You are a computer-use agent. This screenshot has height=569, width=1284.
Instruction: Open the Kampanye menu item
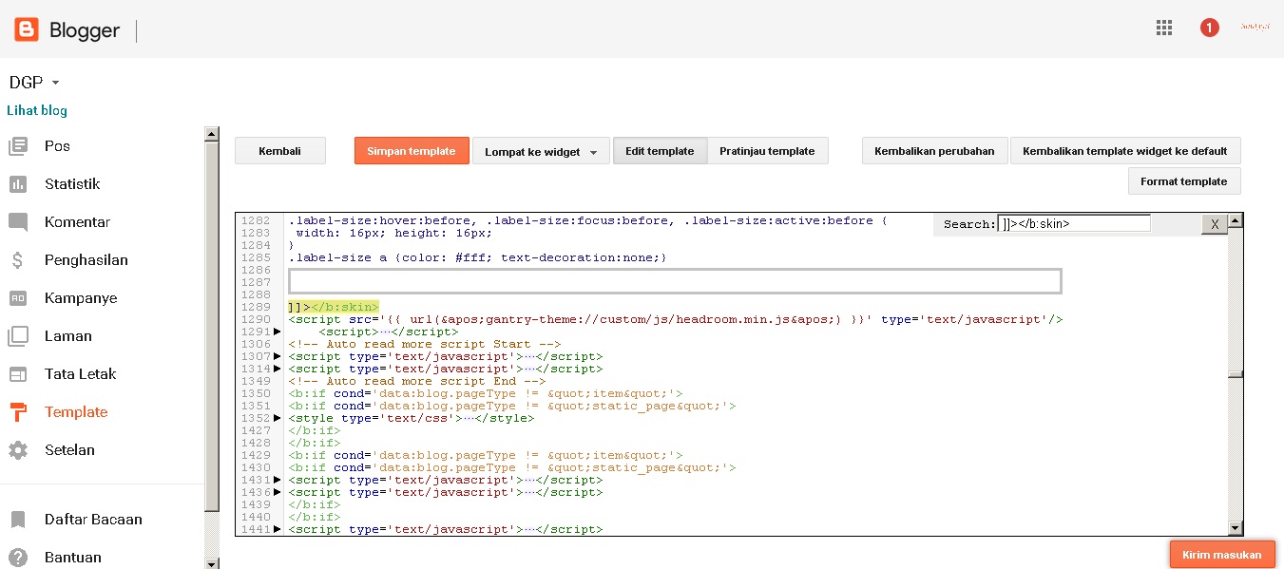pos(81,298)
